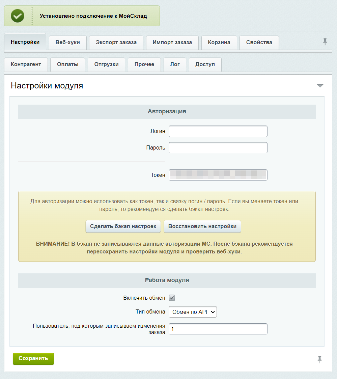Switch to the Контрагент tab
Image resolution: width=337 pixels, height=379 pixels.
point(26,64)
